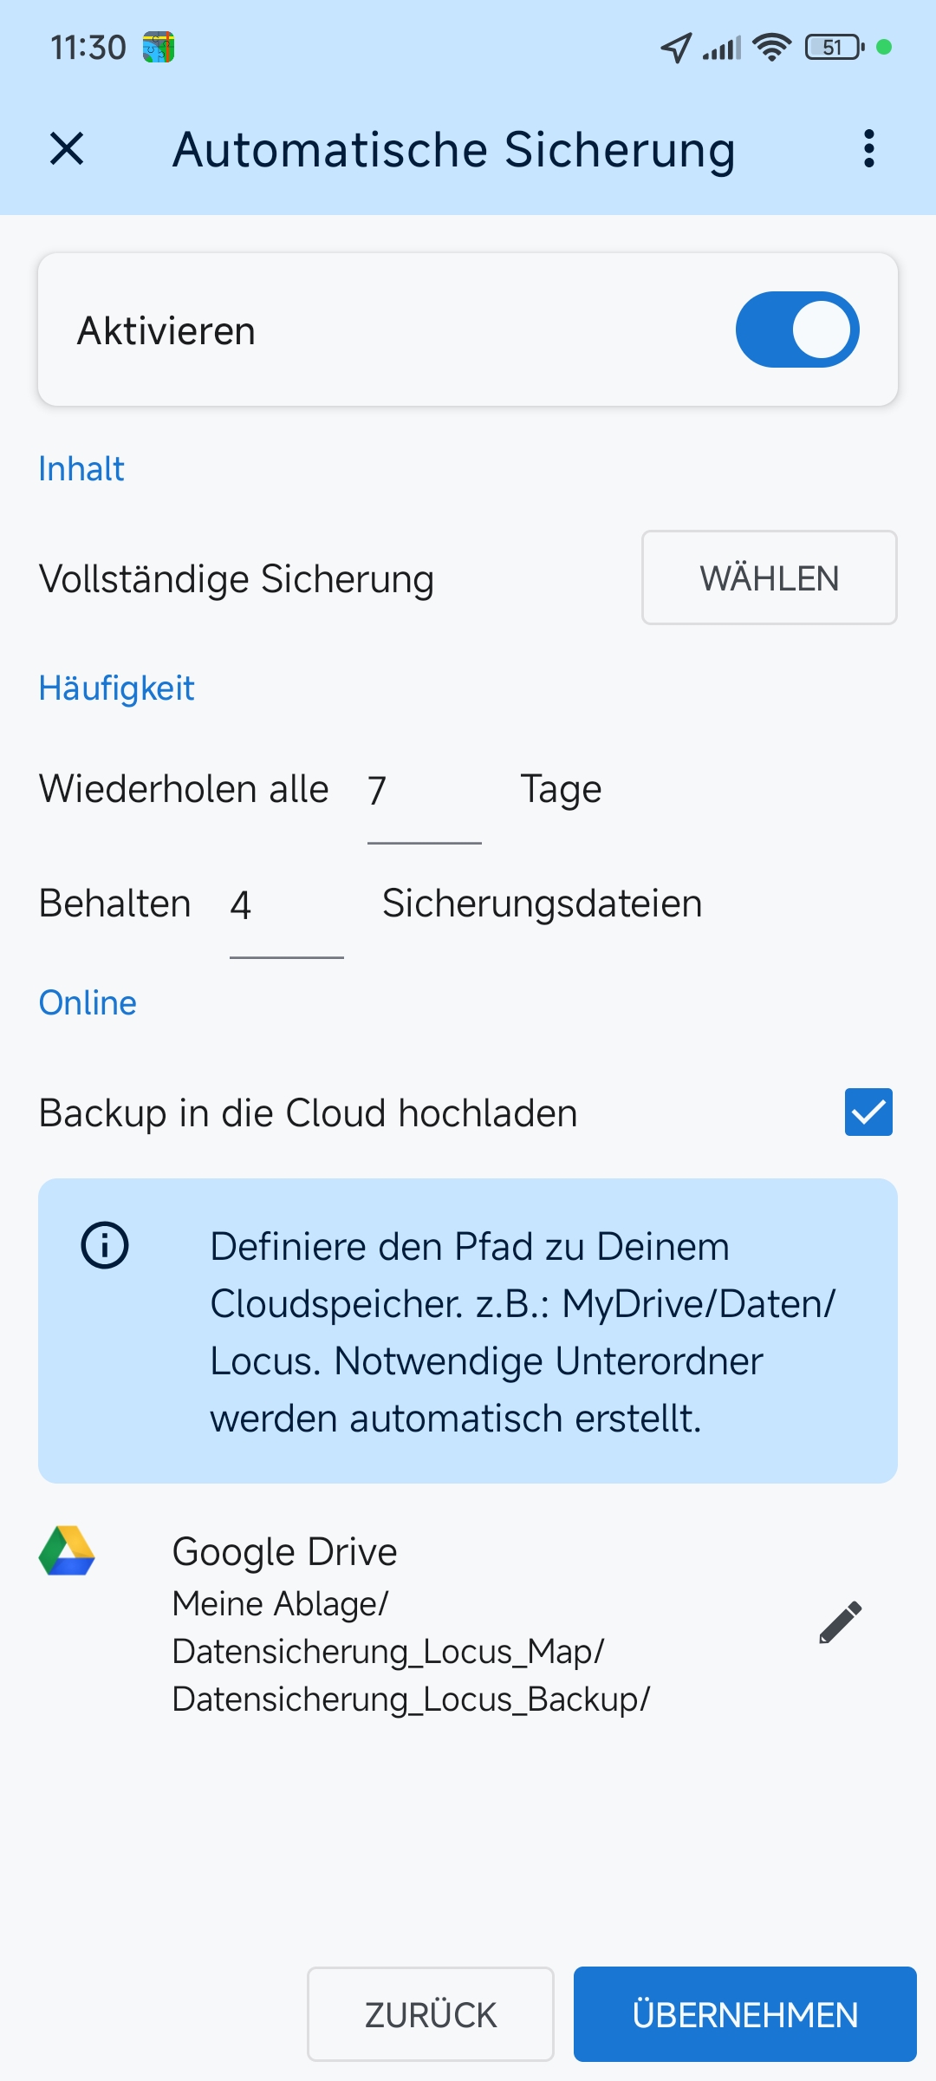The height and width of the screenshot is (2081, 936).
Task: Edit the Google Drive path with pencil icon
Action: [840, 1622]
